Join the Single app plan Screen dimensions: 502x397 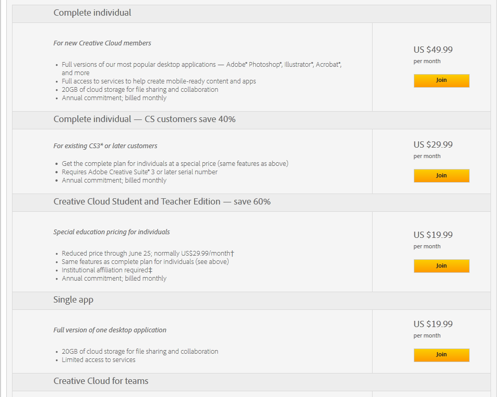(x=441, y=355)
